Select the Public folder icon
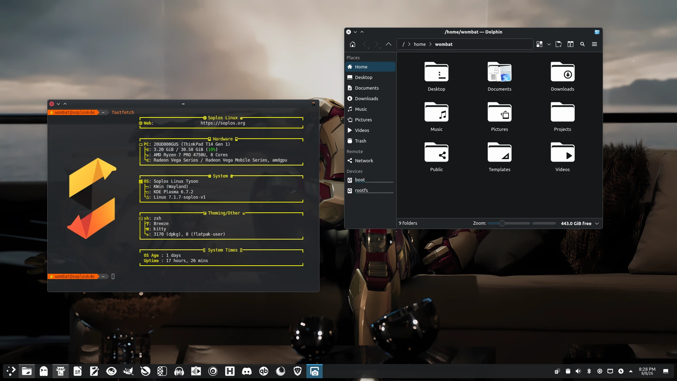 tap(437, 152)
